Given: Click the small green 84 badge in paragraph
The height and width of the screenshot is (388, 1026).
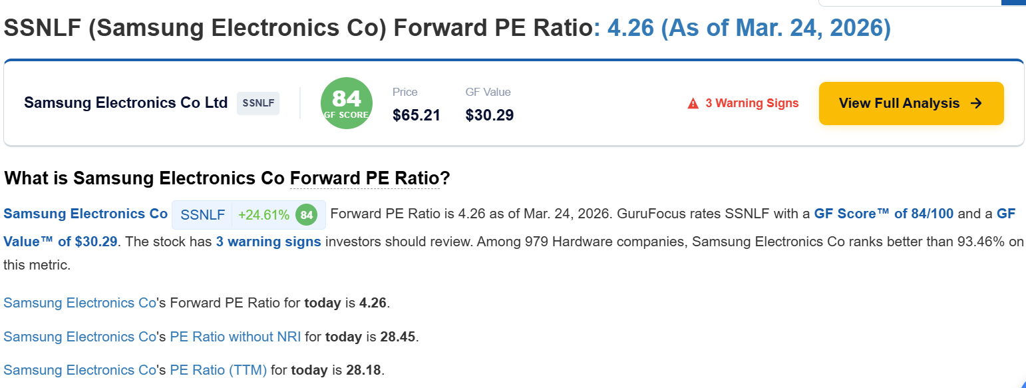Looking at the screenshot, I should click(306, 215).
